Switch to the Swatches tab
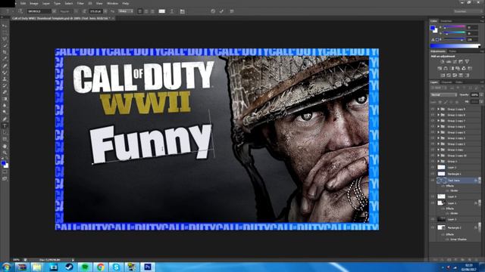This screenshot has width=485, height=272. point(446,21)
